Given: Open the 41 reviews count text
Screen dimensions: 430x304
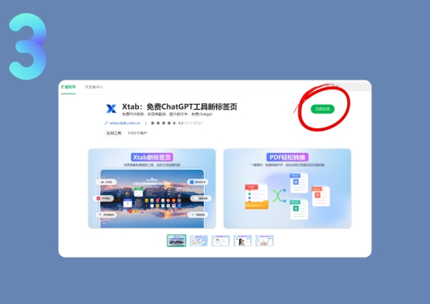Looking at the screenshot, I should tap(193, 123).
